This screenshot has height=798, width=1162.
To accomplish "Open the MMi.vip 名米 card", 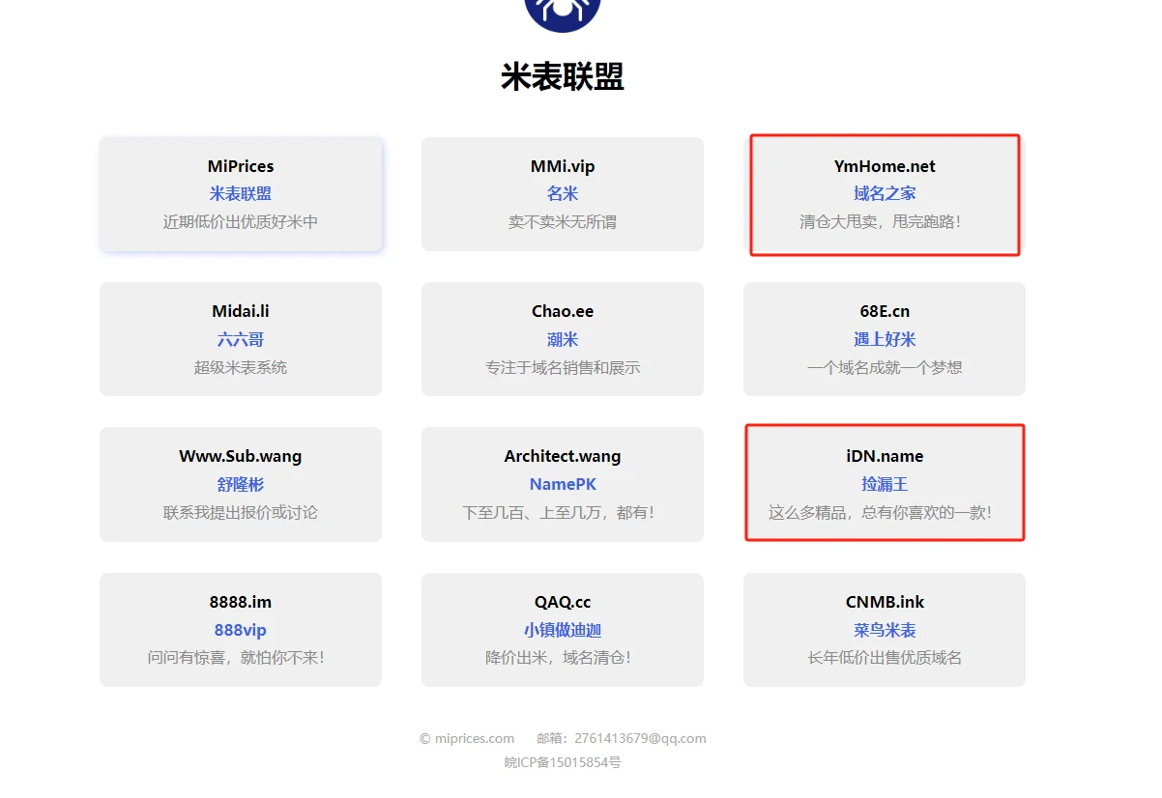I will click(562, 194).
